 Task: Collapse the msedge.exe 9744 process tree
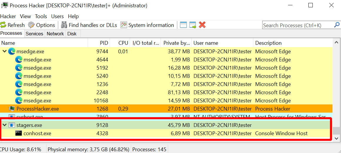click(4, 51)
